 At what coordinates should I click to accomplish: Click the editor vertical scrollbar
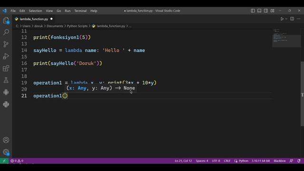tap(302, 94)
